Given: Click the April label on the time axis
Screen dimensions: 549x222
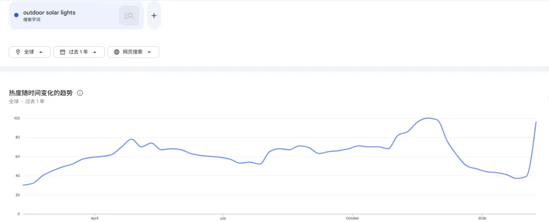Looking at the screenshot, I should point(95,218).
